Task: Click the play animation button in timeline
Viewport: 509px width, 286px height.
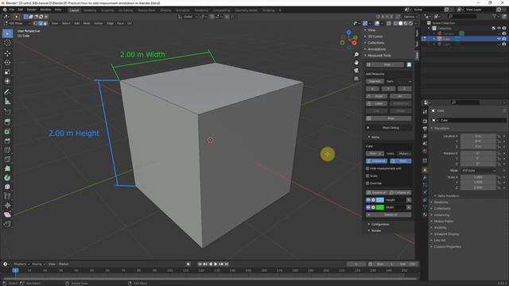Action: point(216,264)
